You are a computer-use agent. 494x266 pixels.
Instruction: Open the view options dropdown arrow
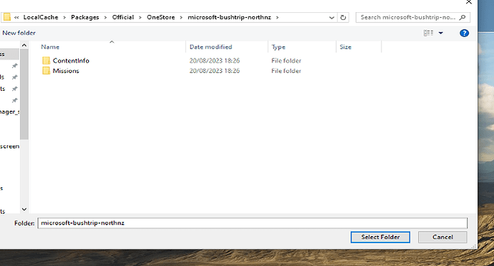pos(441,33)
